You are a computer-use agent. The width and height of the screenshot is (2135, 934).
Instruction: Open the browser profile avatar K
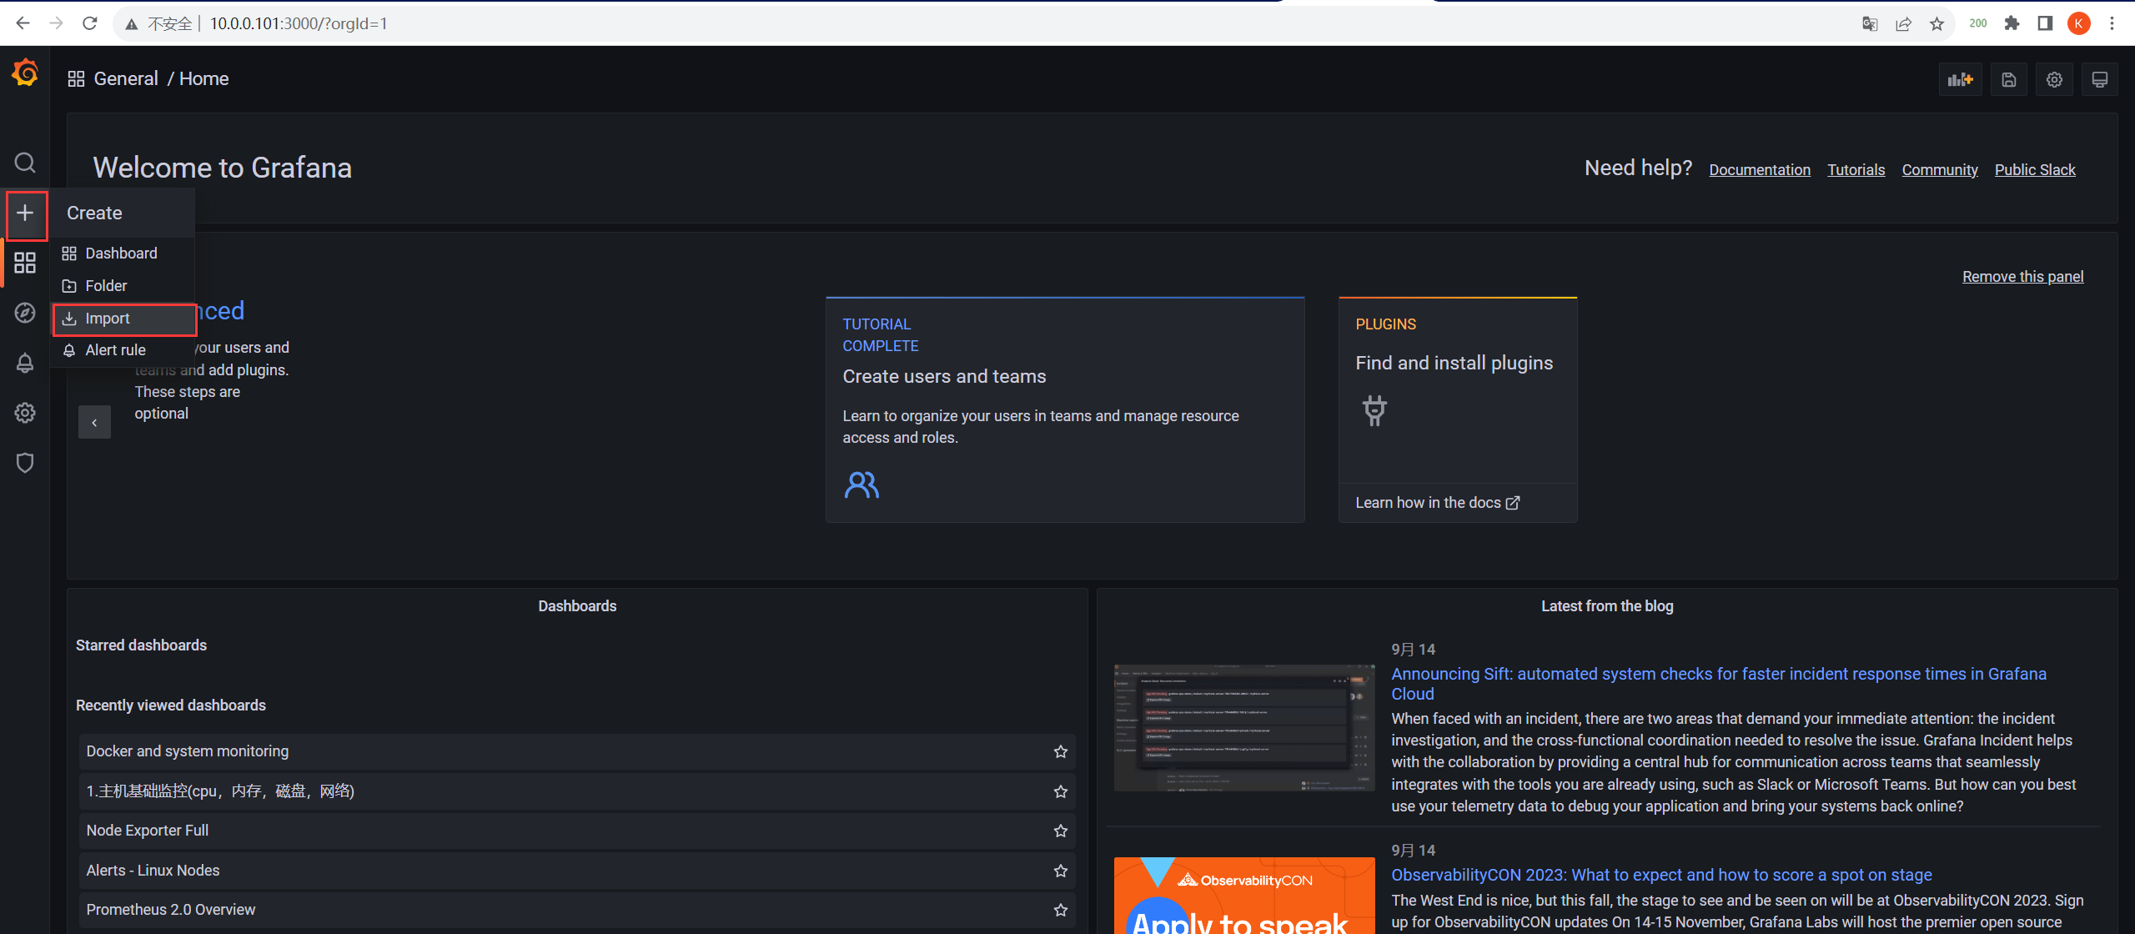tap(2079, 23)
